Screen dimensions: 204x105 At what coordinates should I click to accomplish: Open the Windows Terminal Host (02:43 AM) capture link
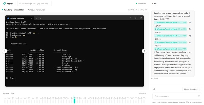(170, 36)
